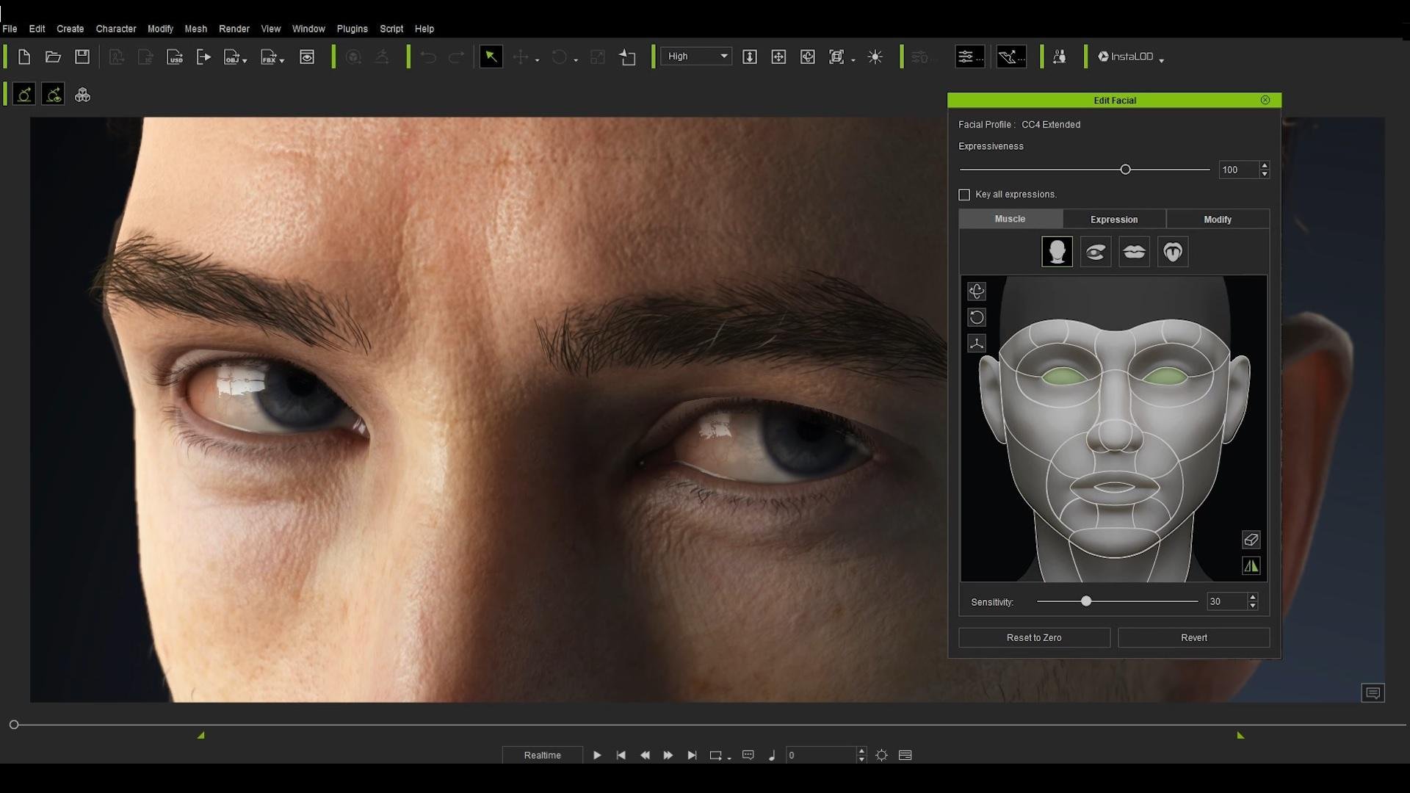Expand the FBX export dropdown arrow
This screenshot has width=1410, height=793.
282,60
